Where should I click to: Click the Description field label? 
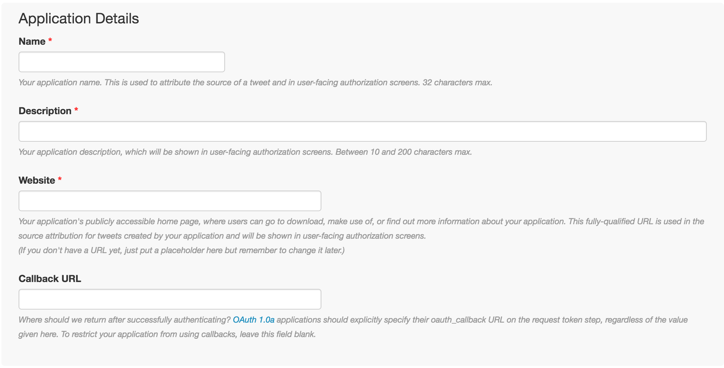click(x=45, y=111)
